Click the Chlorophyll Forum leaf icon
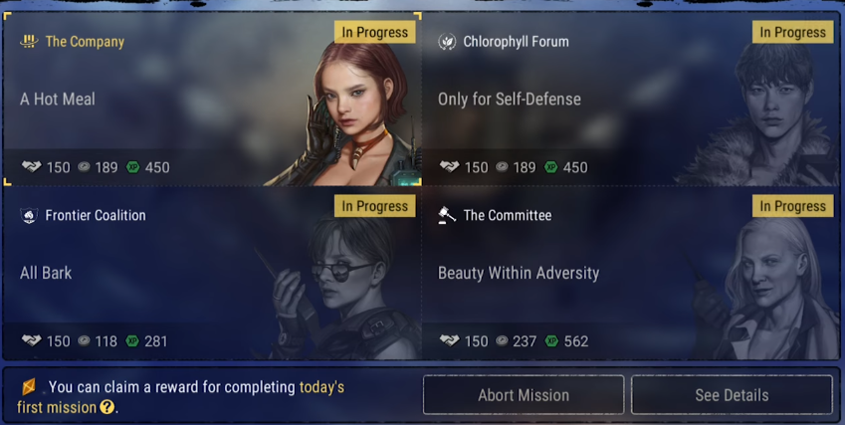 point(447,42)
